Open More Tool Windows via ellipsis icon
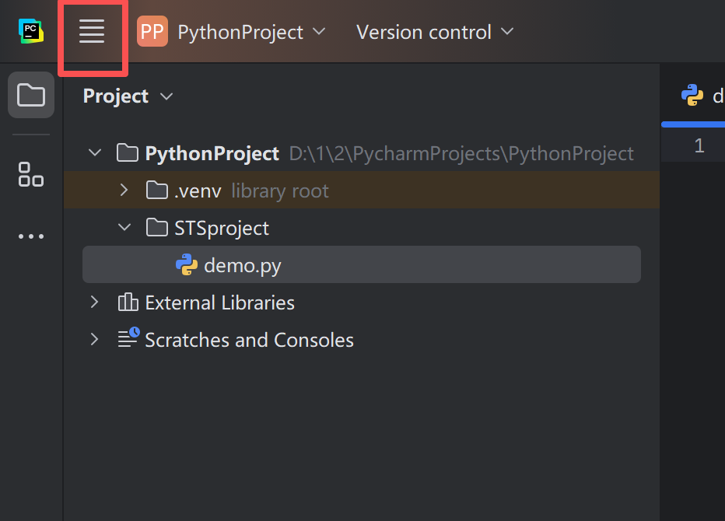The image size is (725, 521). coord(30,236)
